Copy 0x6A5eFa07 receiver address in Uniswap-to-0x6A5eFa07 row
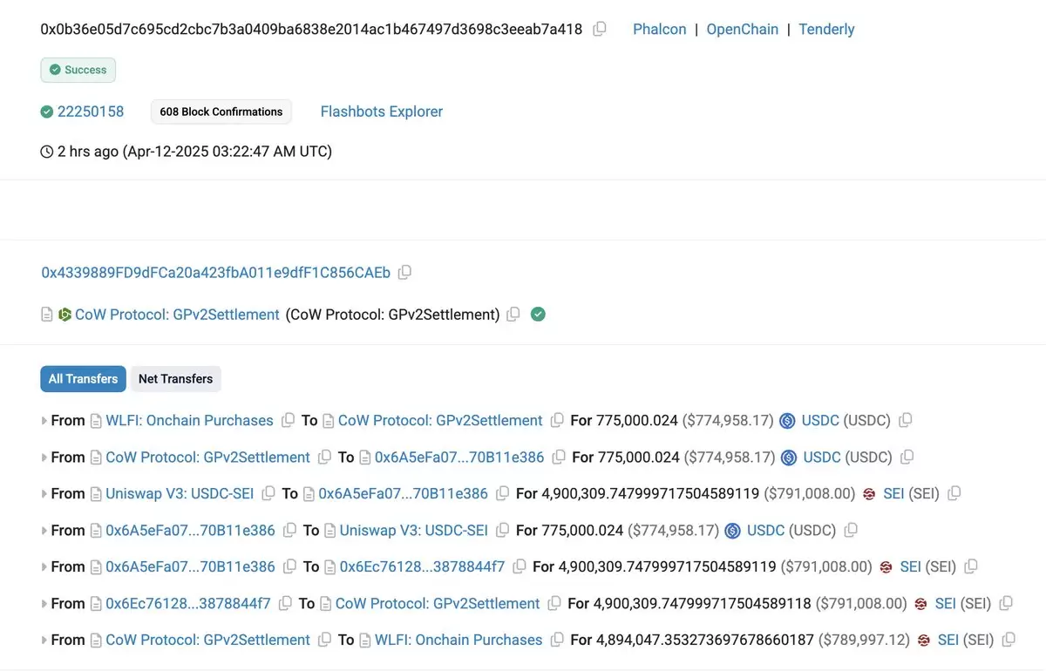 502,493
